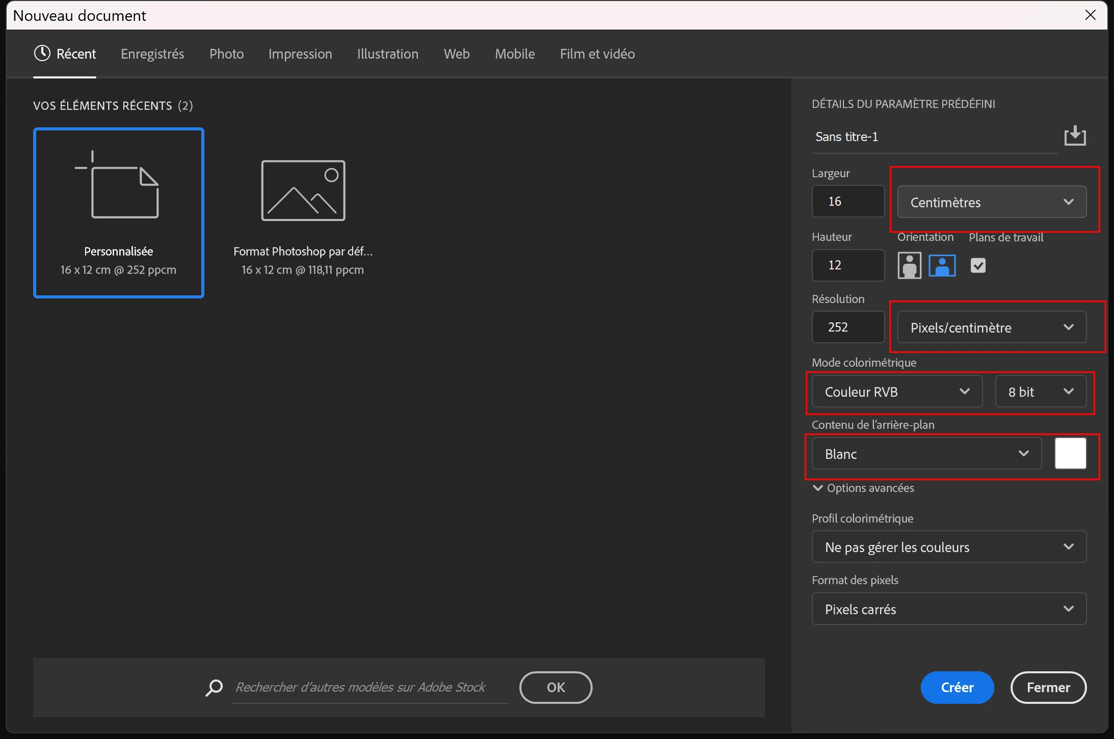Toggle the Plans de travail checkbox
This screenshot has width=1114, height=739.
point(978,265)
